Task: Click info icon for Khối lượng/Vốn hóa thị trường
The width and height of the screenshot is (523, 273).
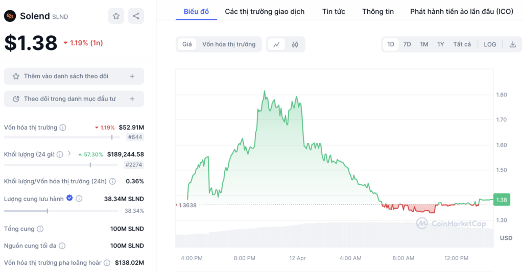Action: 112,181
